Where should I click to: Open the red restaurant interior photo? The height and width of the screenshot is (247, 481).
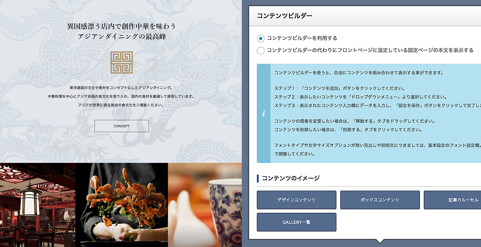(38, 205)
